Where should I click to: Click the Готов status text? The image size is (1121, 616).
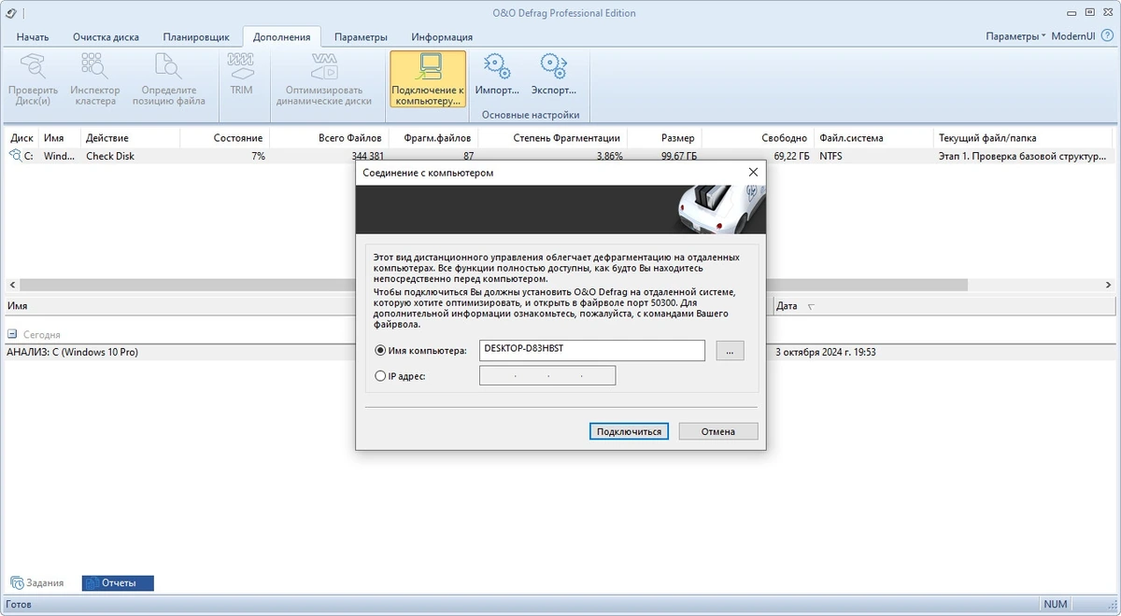tap(19, 604)
